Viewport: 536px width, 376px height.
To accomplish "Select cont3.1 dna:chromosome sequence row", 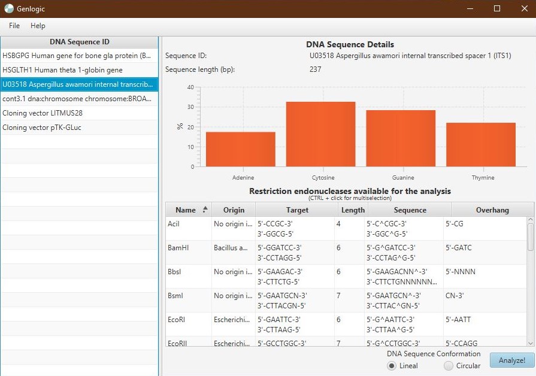I will (x=79, y=99).
